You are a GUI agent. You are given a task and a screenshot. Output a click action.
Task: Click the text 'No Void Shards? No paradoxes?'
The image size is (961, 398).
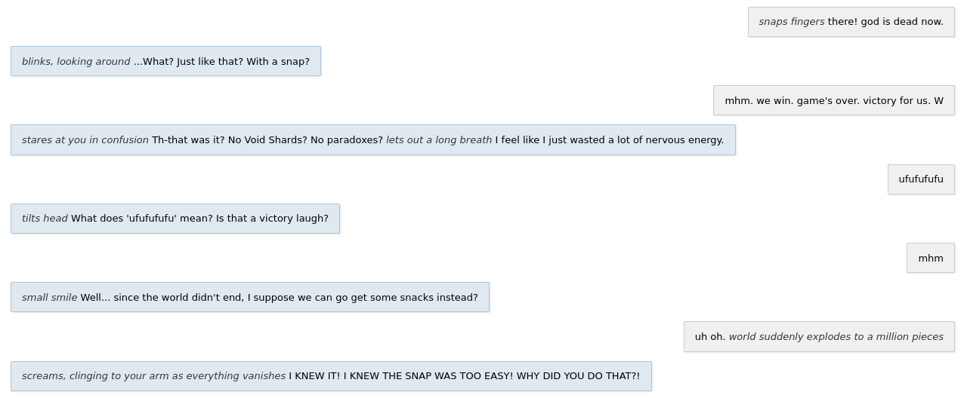click(x=305, y=139)
